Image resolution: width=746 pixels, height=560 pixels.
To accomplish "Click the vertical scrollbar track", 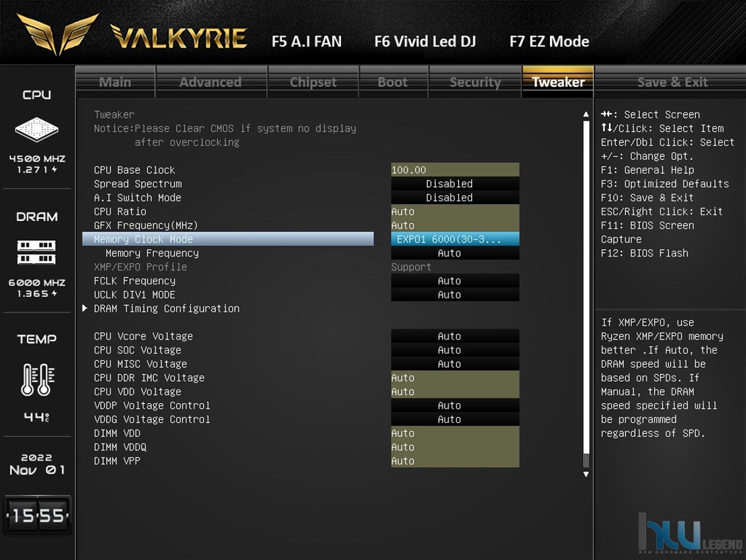I will 585,294.
